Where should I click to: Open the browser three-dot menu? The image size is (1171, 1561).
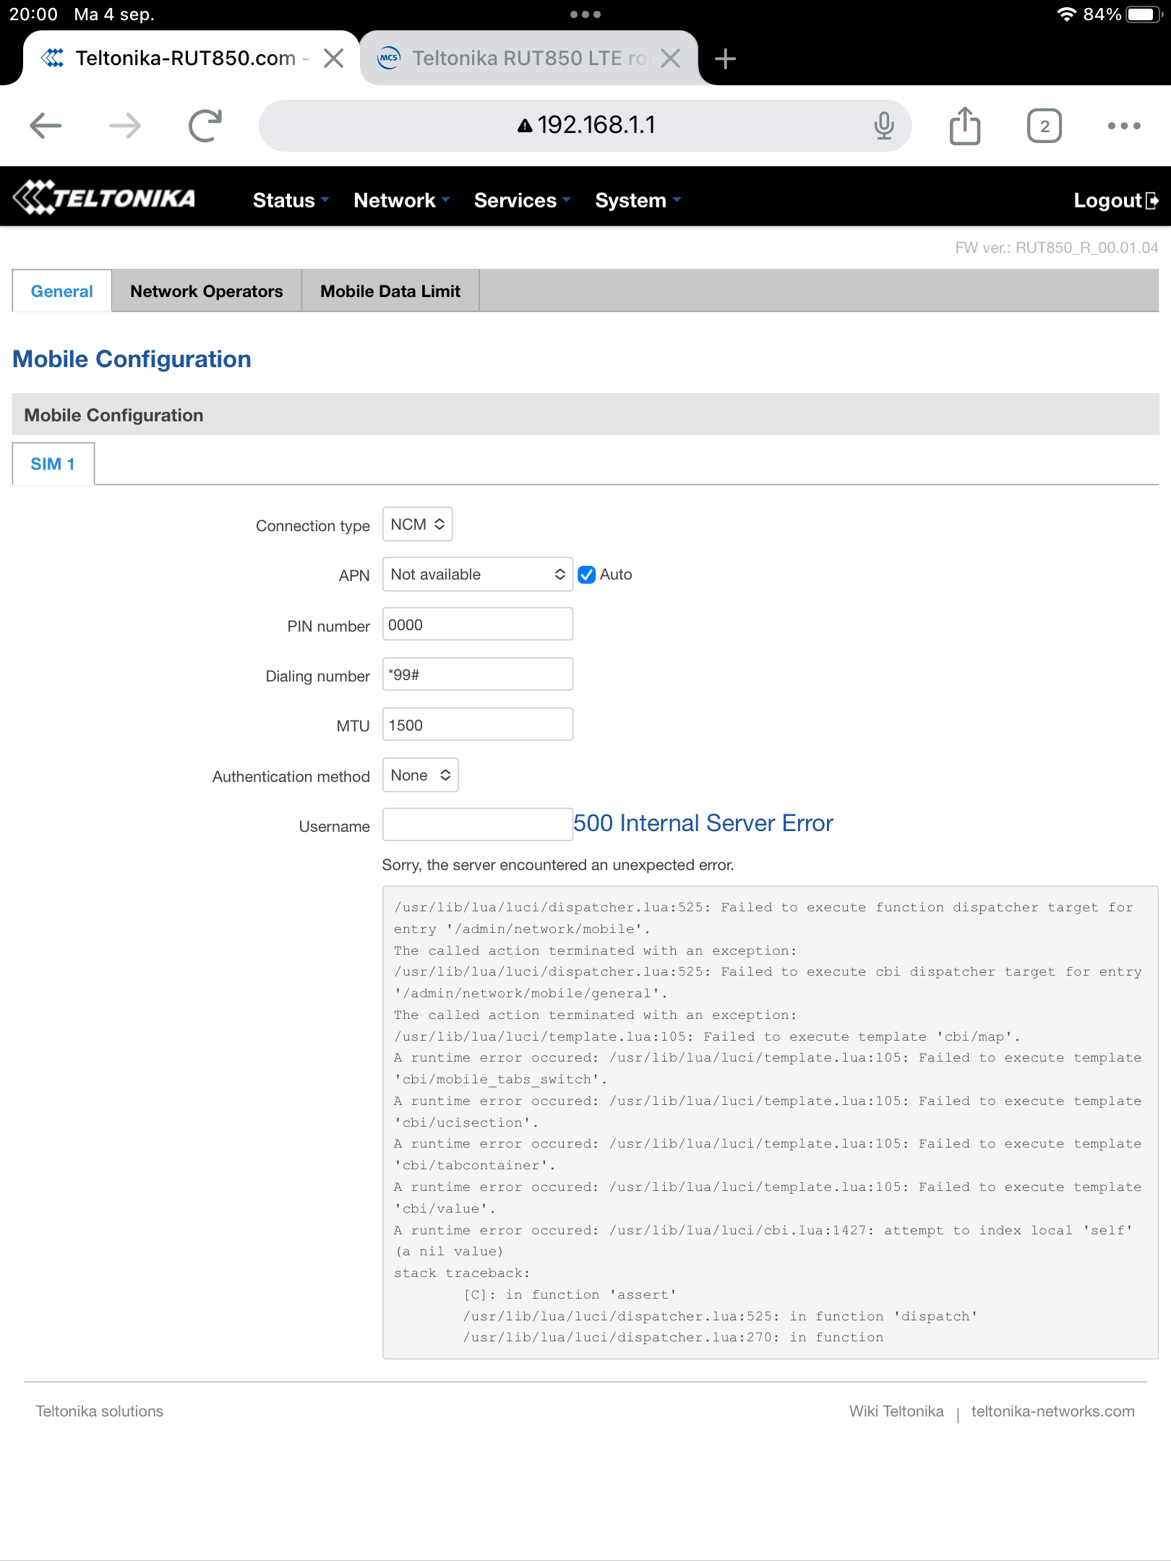point(1124,126)
